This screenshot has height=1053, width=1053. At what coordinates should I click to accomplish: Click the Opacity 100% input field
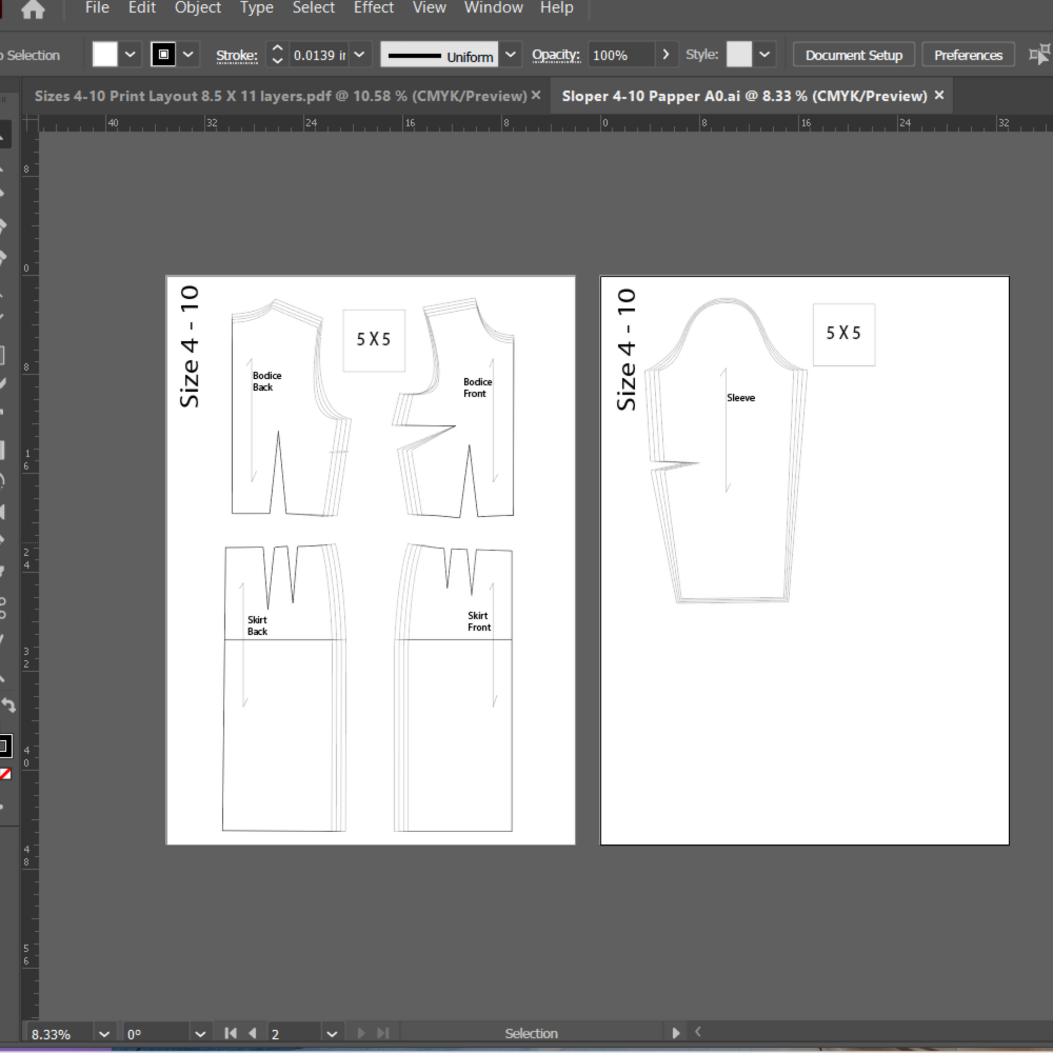tap(621, 55)
